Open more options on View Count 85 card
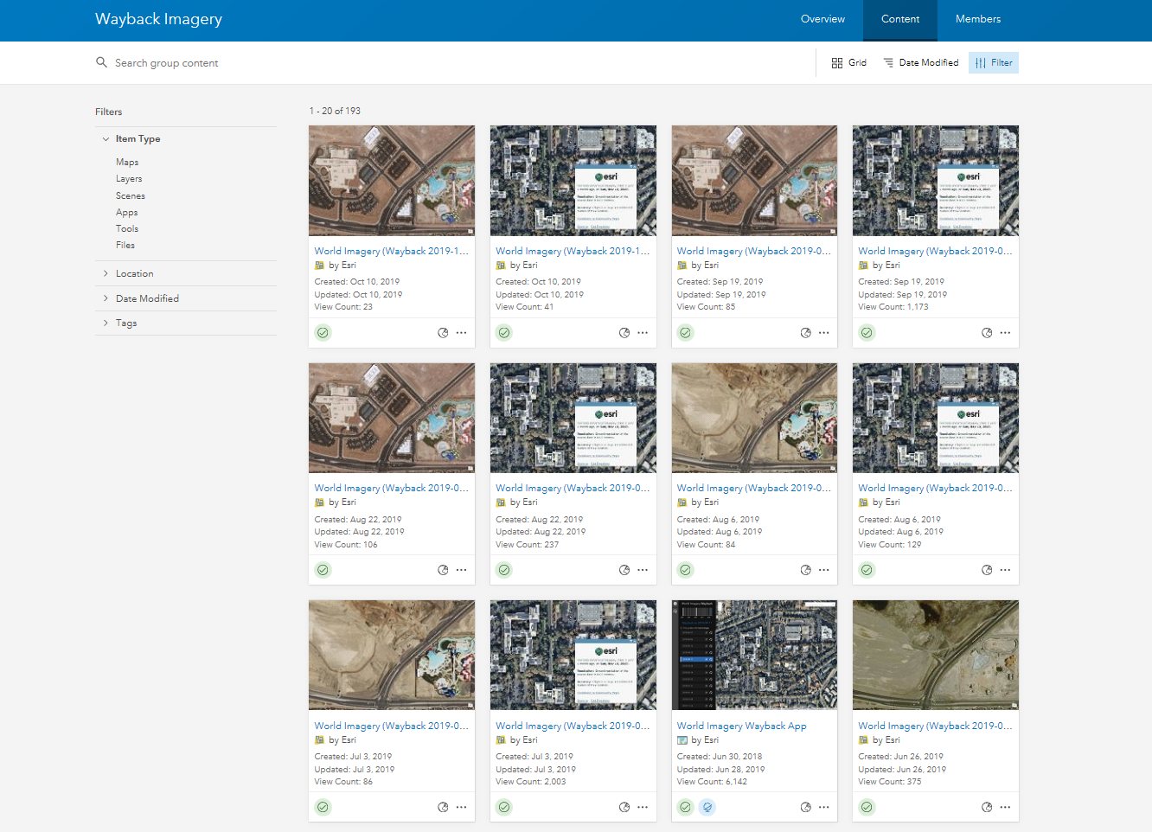1152x832 pixels. coord(823,333)
